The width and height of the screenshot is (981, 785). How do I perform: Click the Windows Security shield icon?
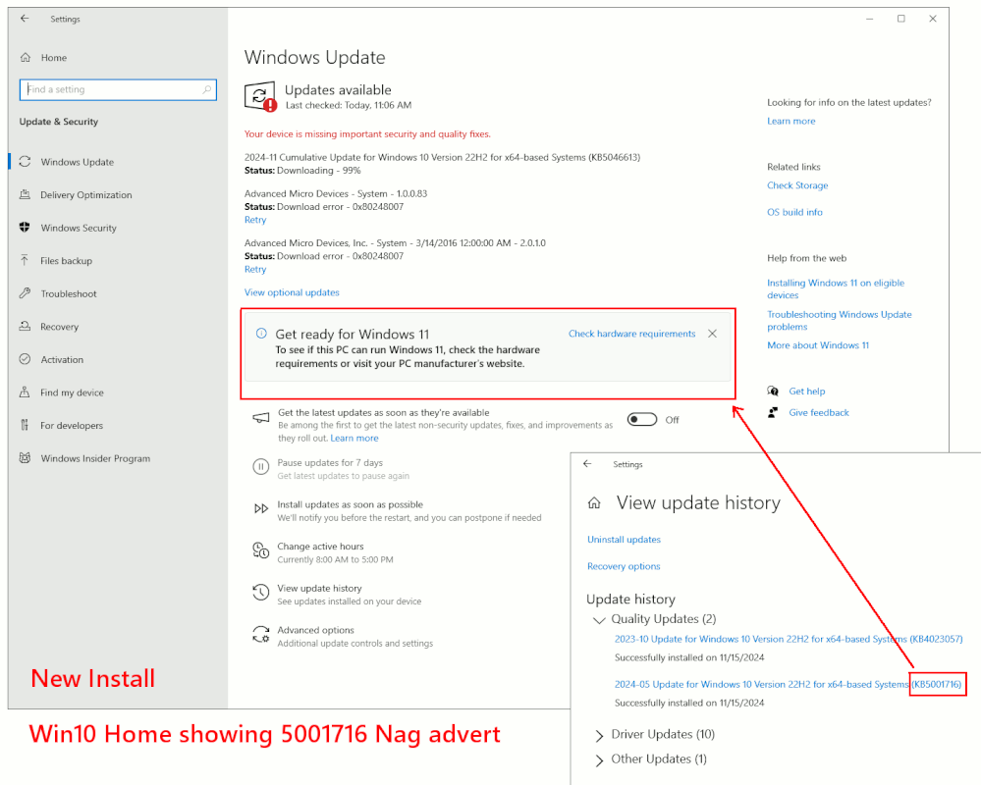tap(25, 228)
